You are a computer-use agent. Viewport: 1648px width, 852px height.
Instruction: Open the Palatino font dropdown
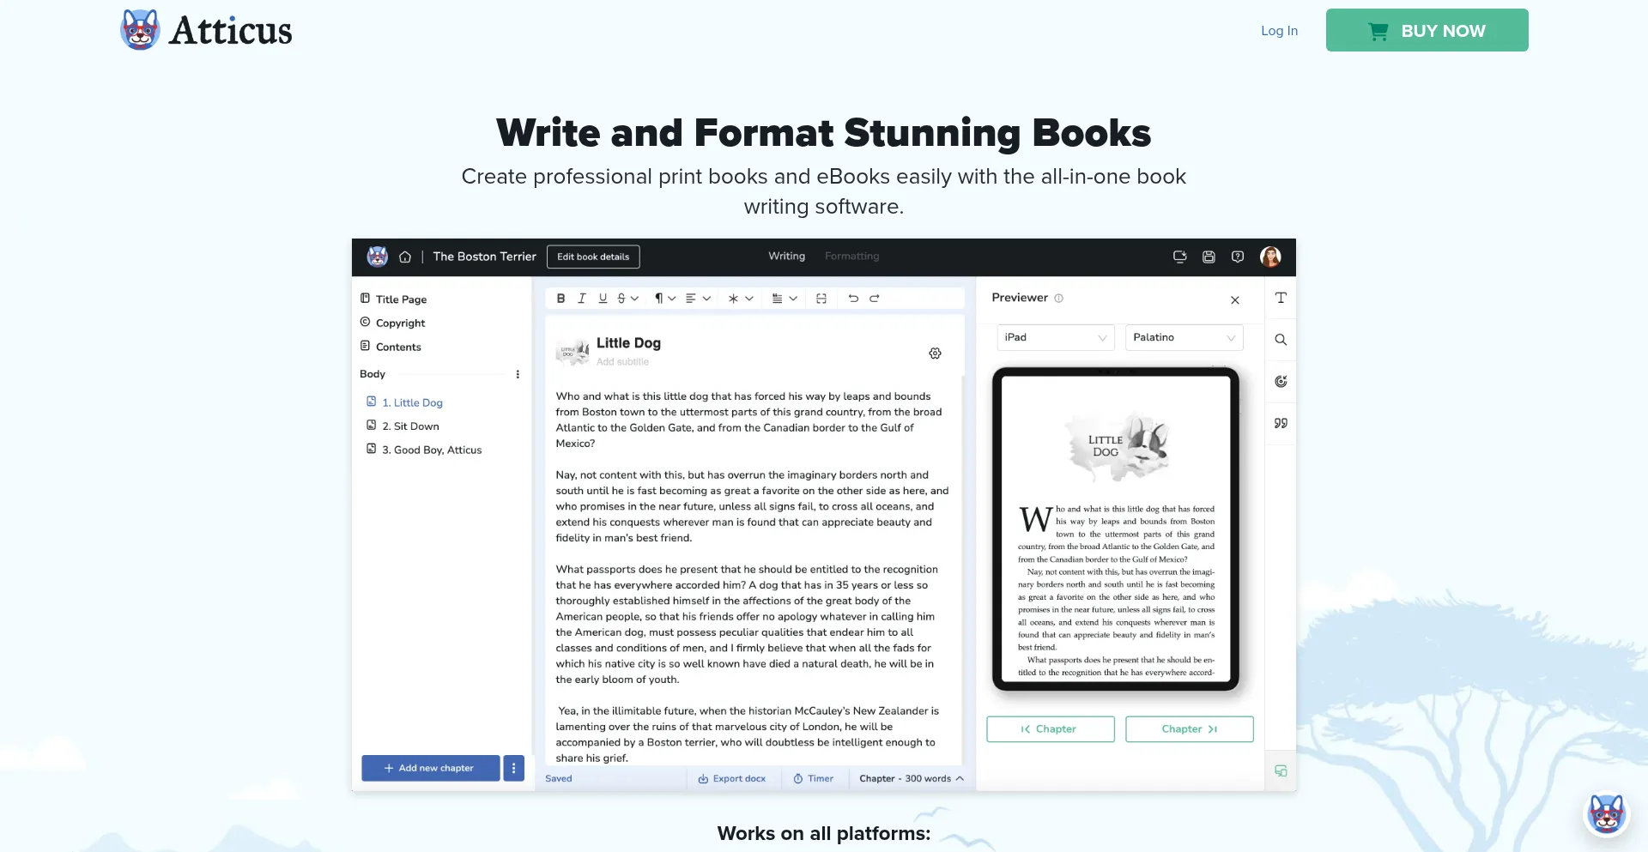click(1184, 337)
